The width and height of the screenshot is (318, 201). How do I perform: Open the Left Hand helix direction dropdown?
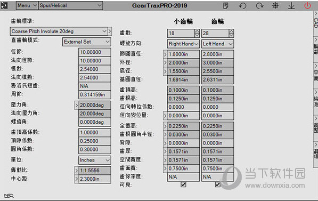(217, 44)
